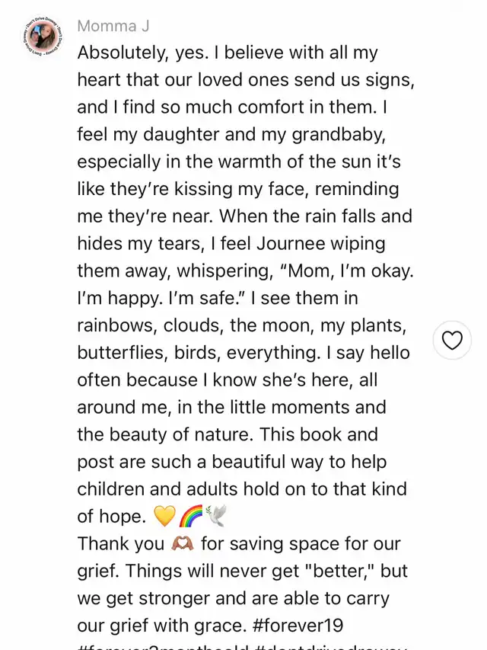
Task: Open the #forever19 hashtag
Action: click(298, 625)
